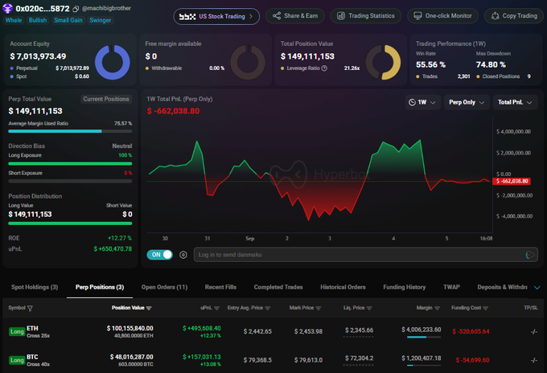This screenshot has width=547, height=373.
Task: Click the purple wallet avatar icon
Action: [x=7, y=8]
